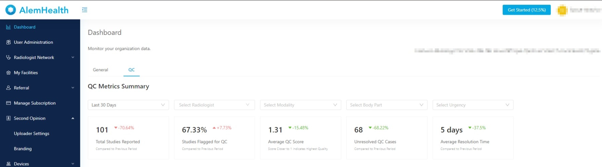Click the Average Resolution Time label
602x167 pixels.
click(x=465, y=142)
